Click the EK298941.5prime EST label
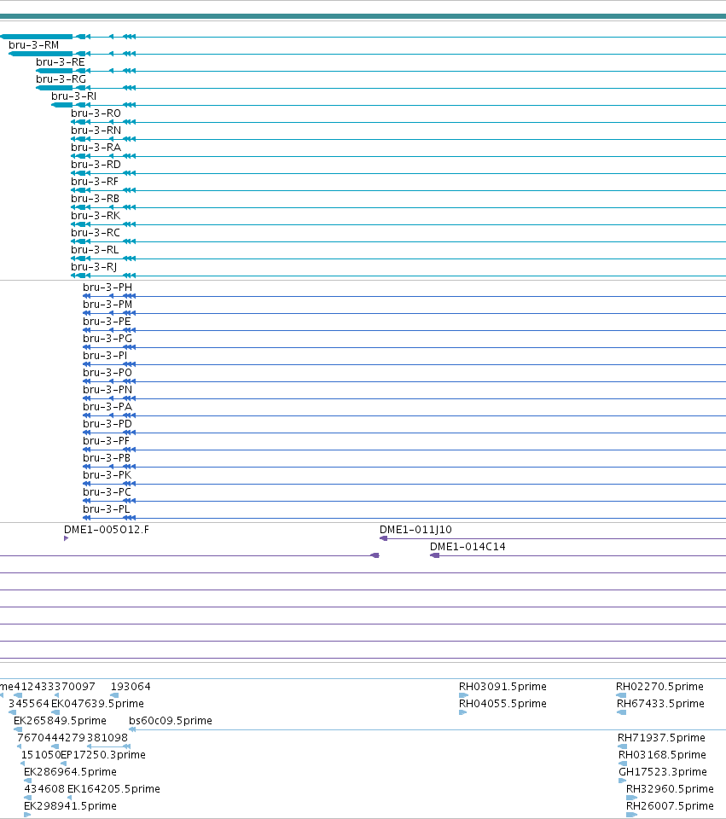The width and height of the screenshot is (726, 819). pos(71,806)
